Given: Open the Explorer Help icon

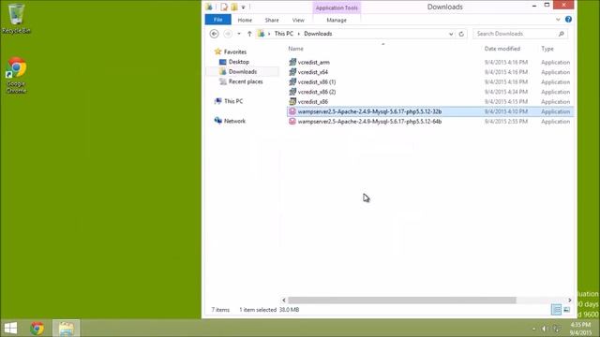Looking at the screenshot, I should click(x=568, y=20).
